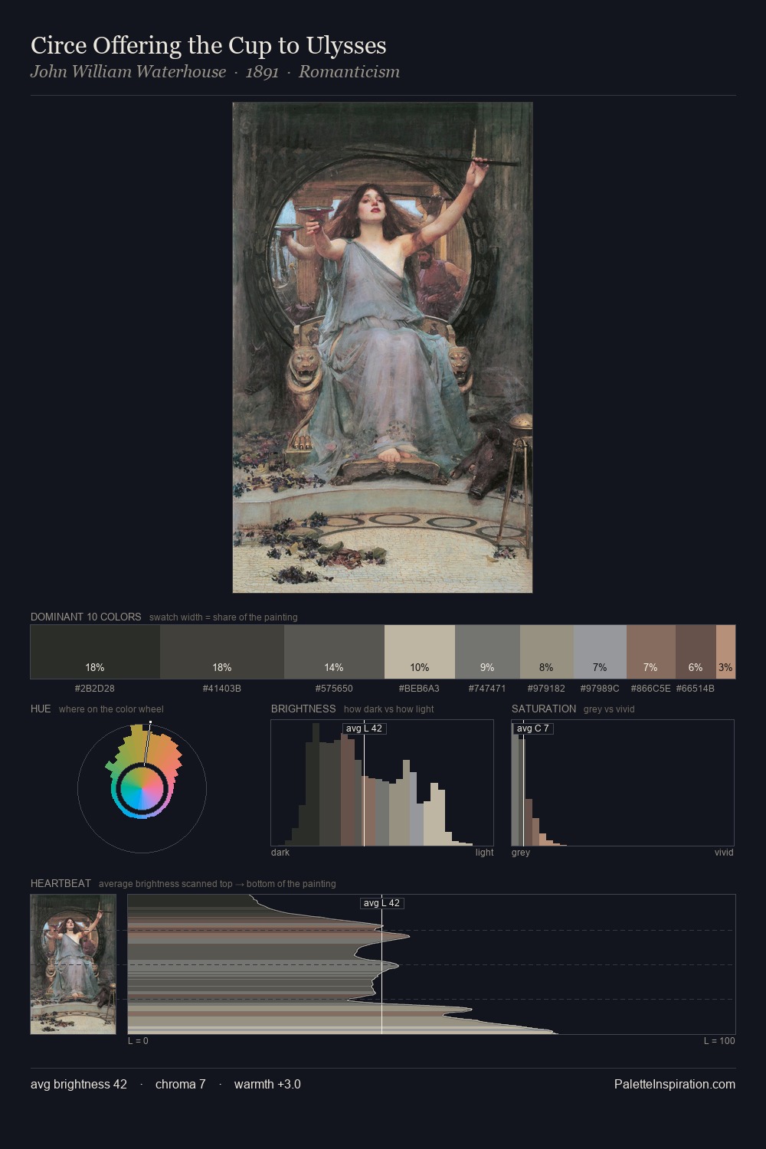Click the hex code #41403B text
The height and width of the screenshot is (1149, 766).
click(222, 689)
